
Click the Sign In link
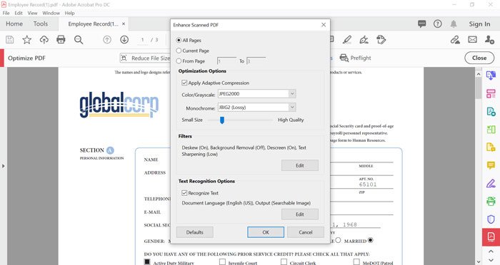479,24
